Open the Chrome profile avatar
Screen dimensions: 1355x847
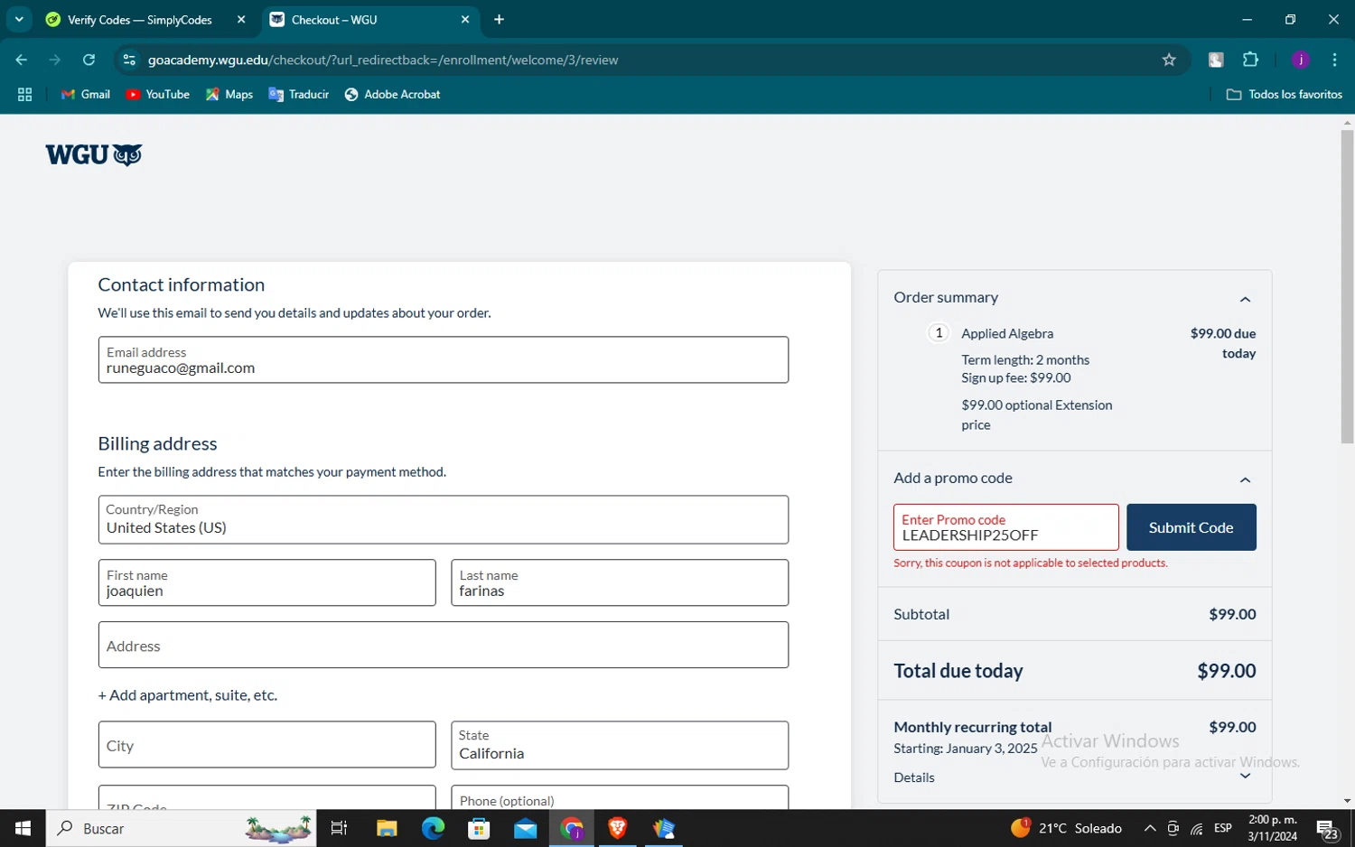[x=1301, y=60]
